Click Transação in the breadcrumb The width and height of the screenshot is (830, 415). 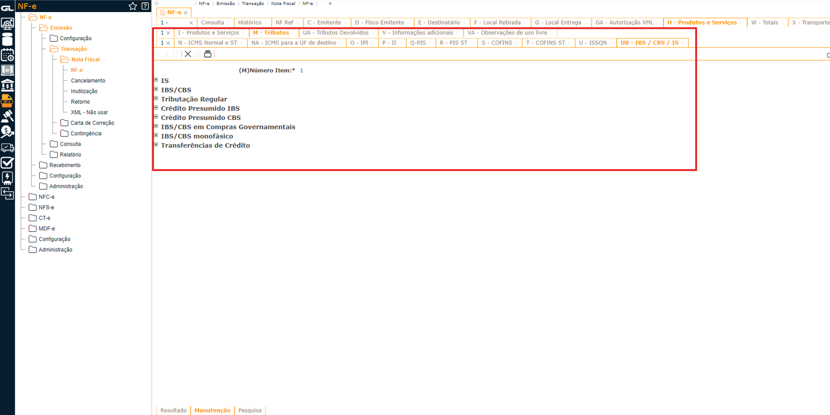coord(253,4)
